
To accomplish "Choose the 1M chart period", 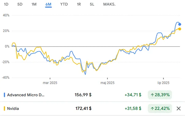I will click(x=34, y=4).
